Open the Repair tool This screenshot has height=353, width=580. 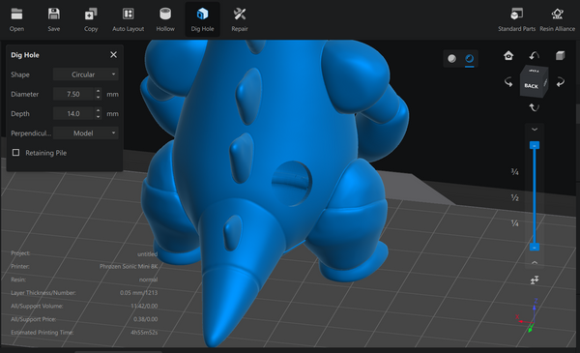(x=240, y=19)
